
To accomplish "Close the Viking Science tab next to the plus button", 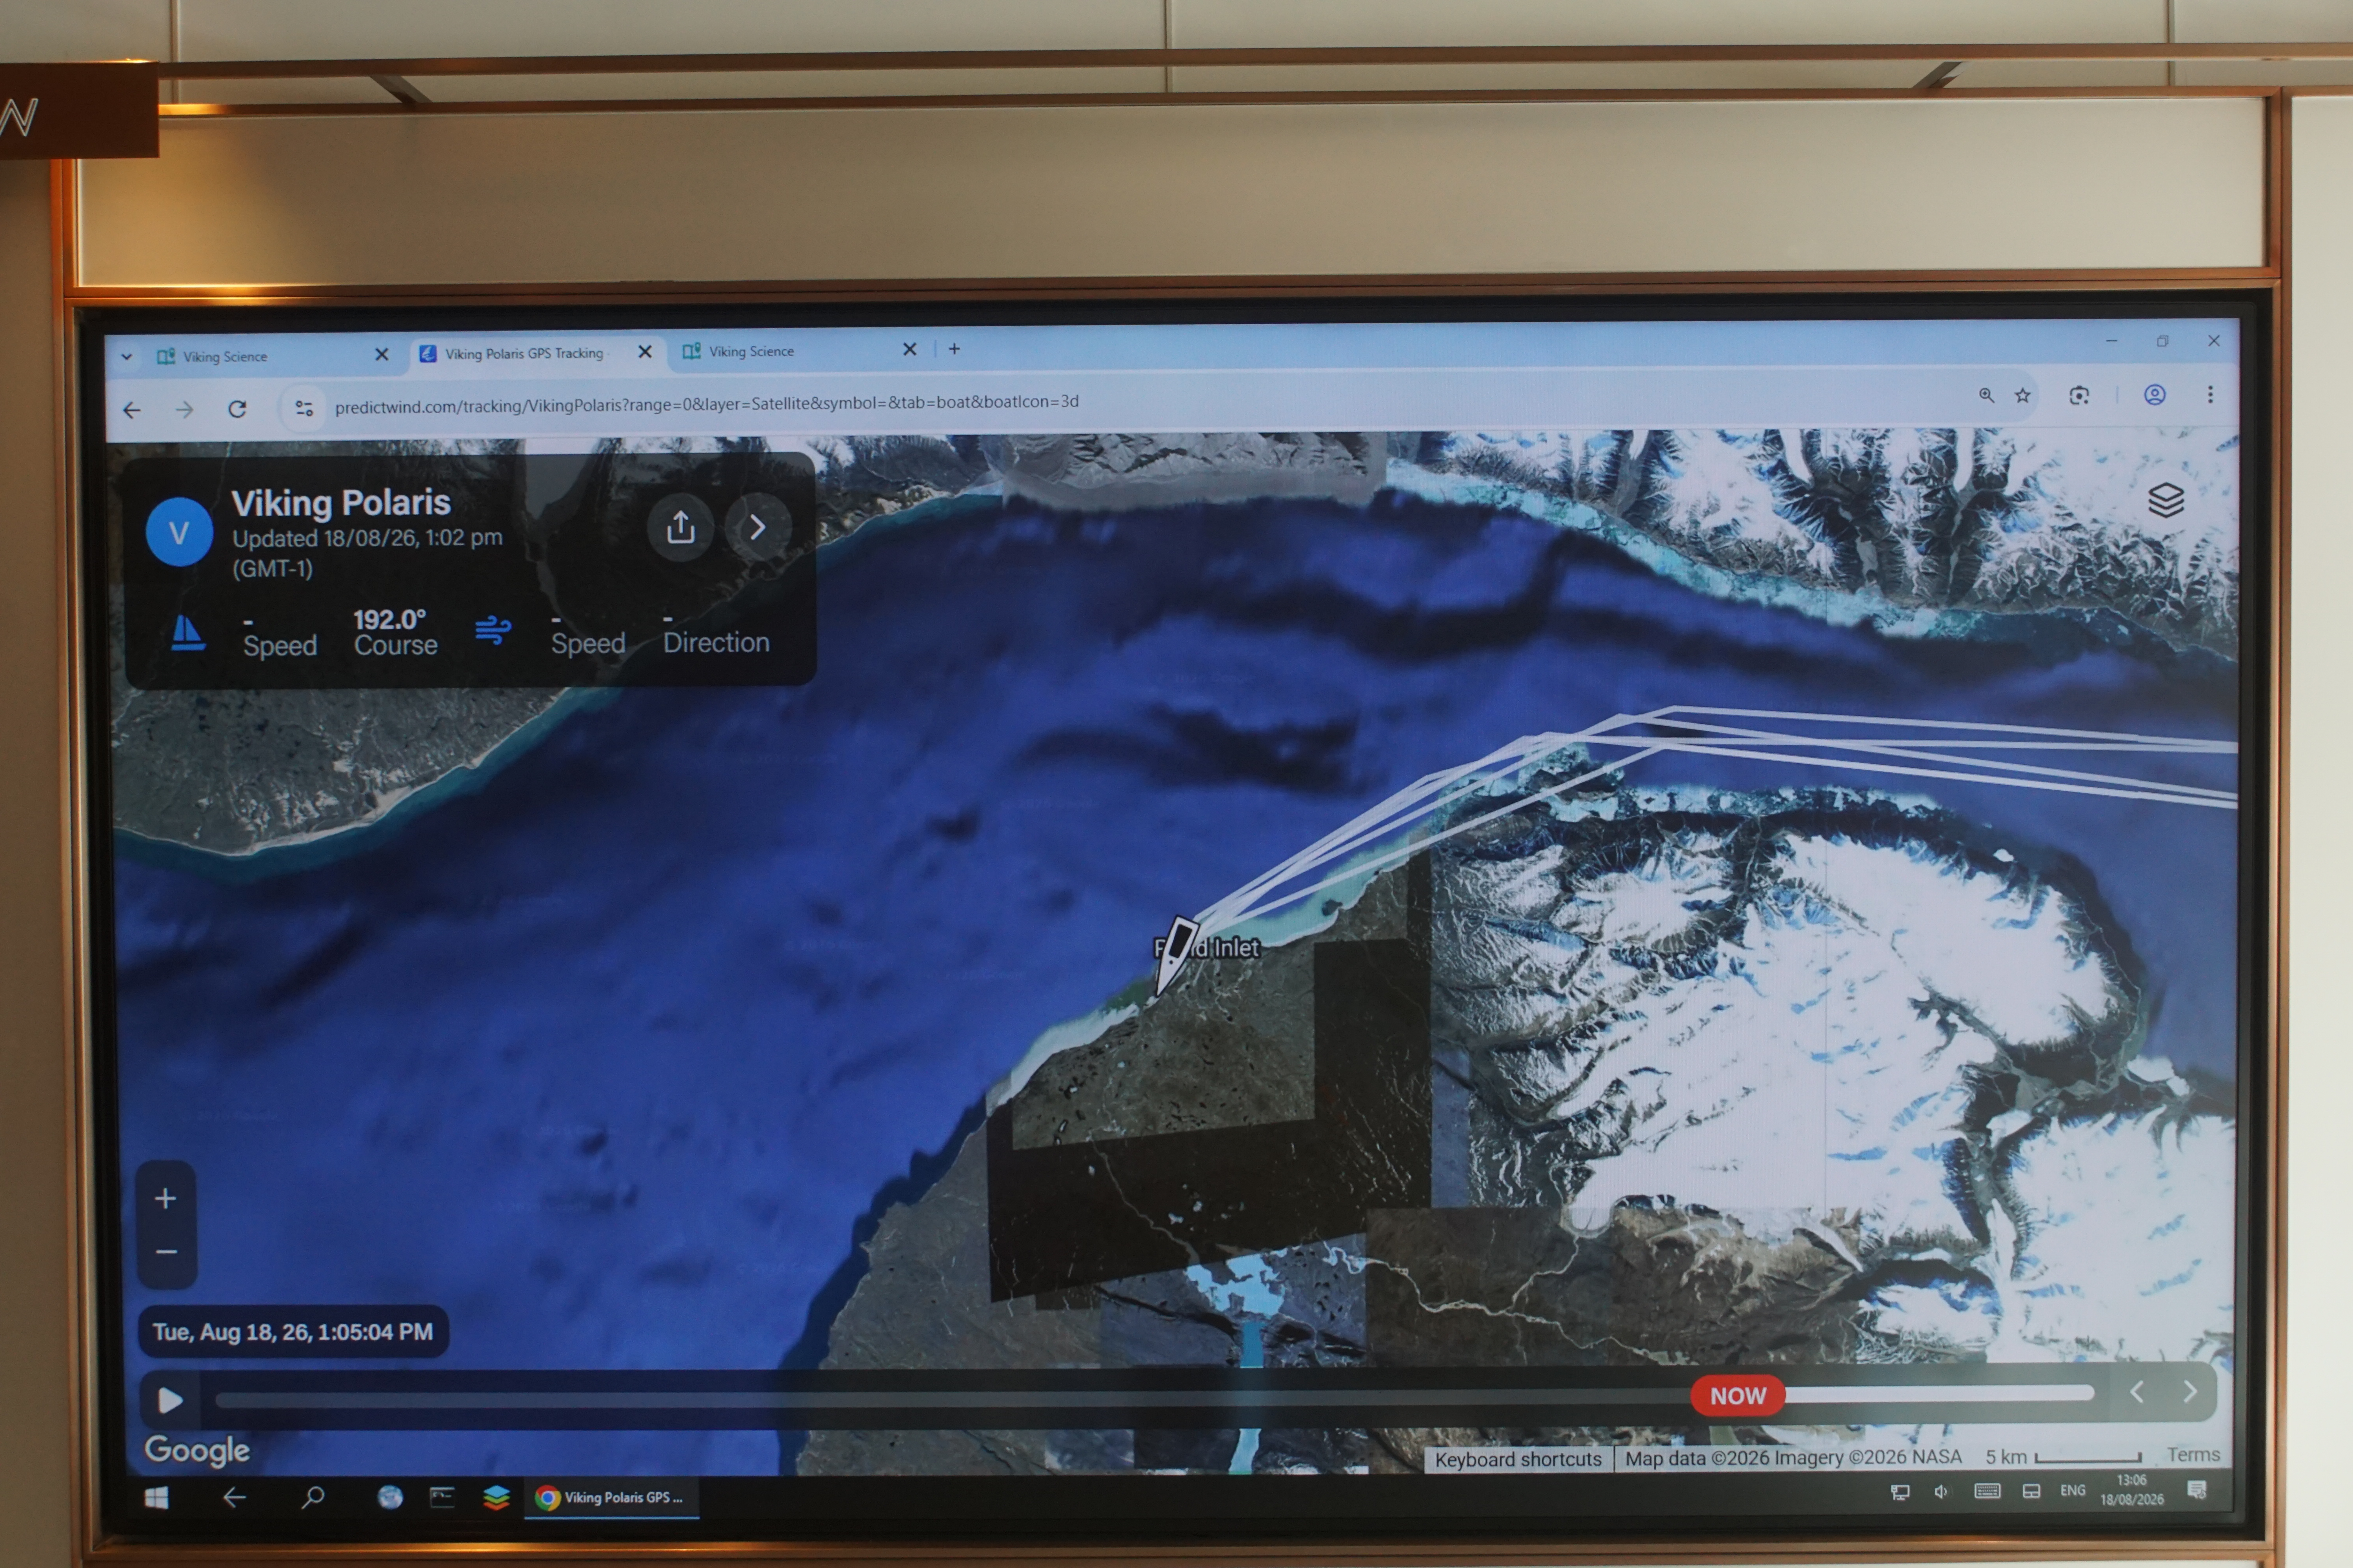I will click(x=909, y=349).
